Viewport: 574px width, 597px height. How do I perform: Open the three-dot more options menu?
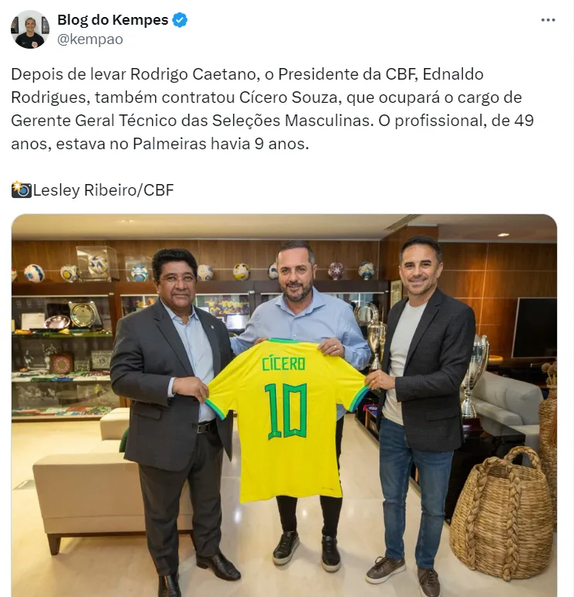(x=548, y=20)
